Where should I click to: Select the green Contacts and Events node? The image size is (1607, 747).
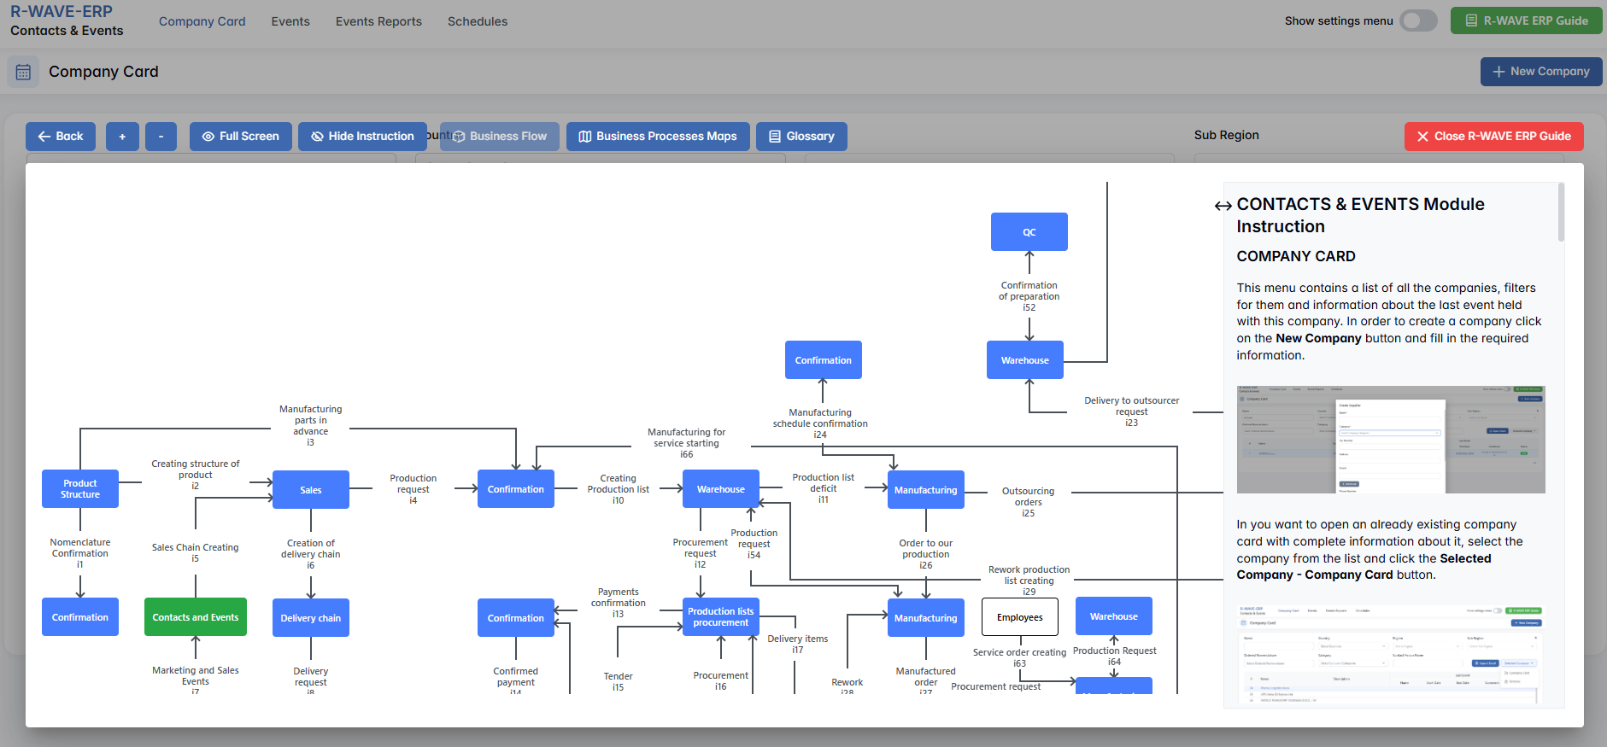196,617
